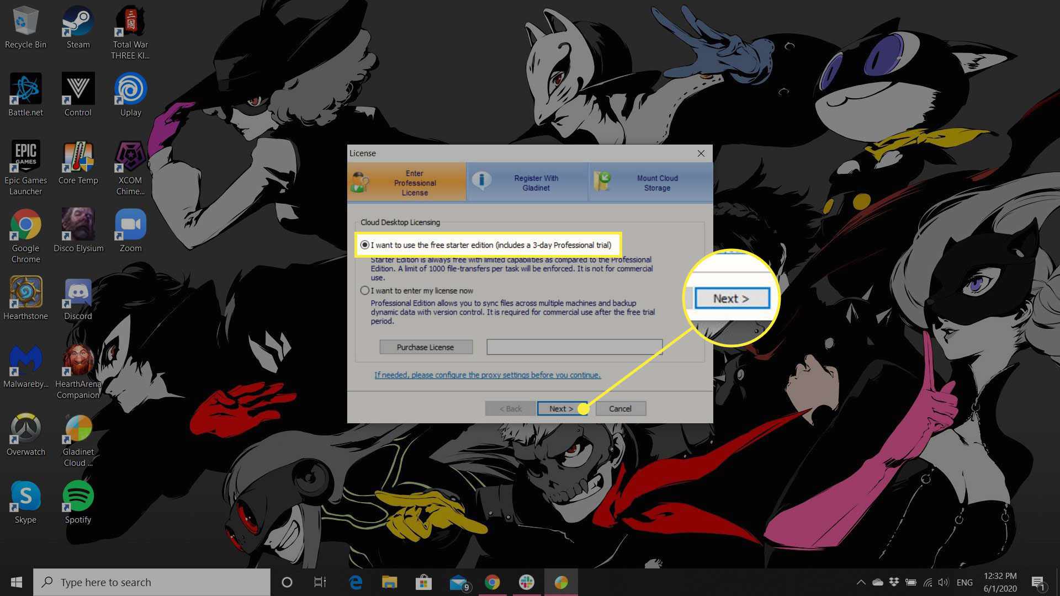Open Uplay application

[130, 89]
